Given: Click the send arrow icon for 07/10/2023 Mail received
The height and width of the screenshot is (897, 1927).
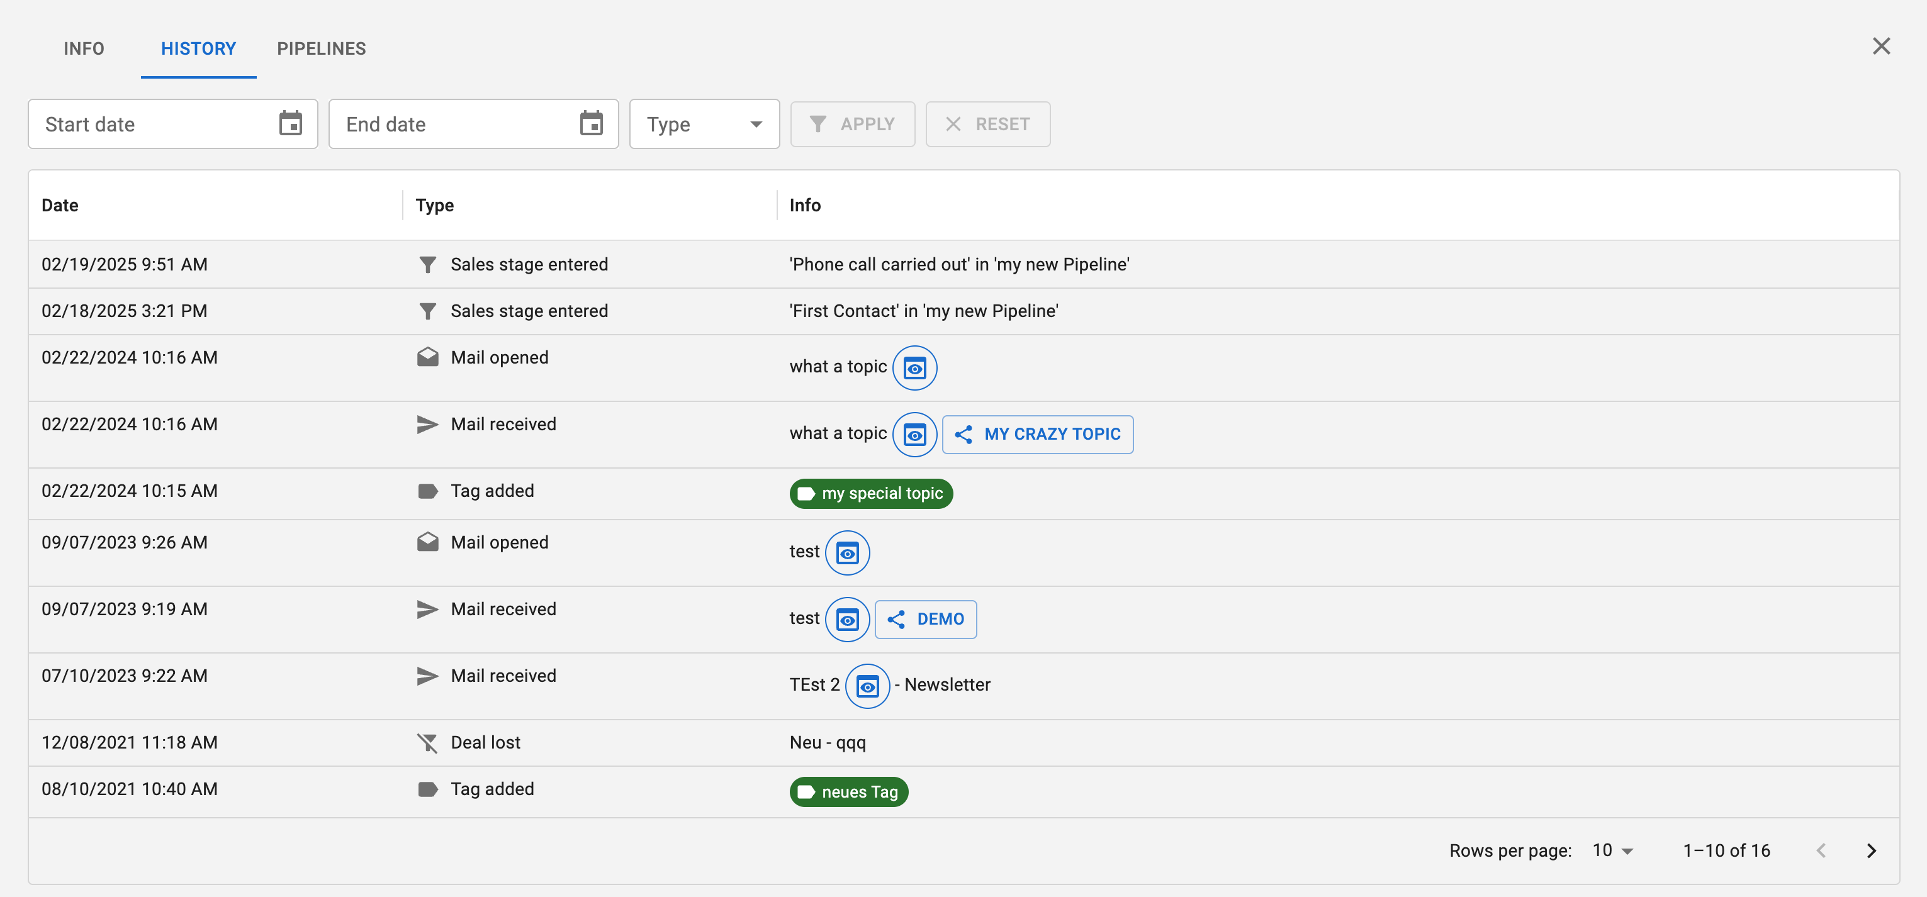Looking at the screenshot, I should [427, 676].
